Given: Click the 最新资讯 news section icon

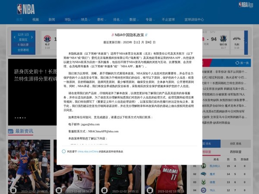Looking at the screenshot, I should pyautogui.click(x=11, y=131).
